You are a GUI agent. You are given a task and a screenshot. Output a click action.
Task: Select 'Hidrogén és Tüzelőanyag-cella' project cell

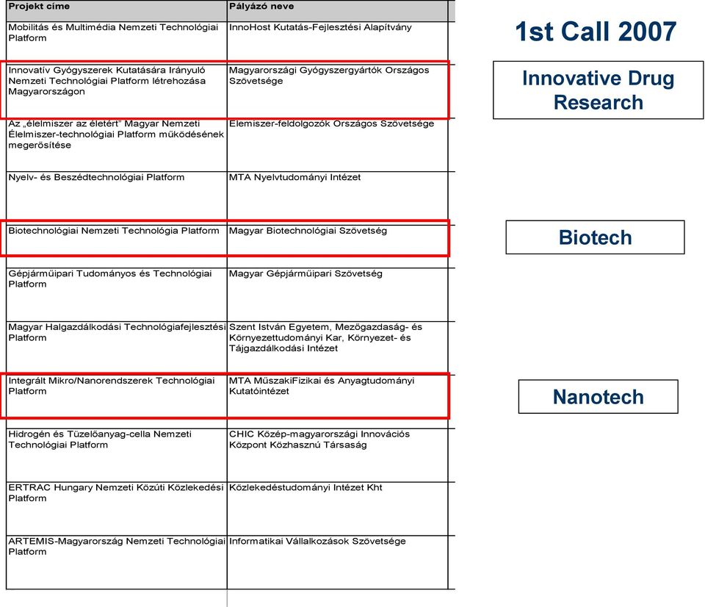pos(117,455)
